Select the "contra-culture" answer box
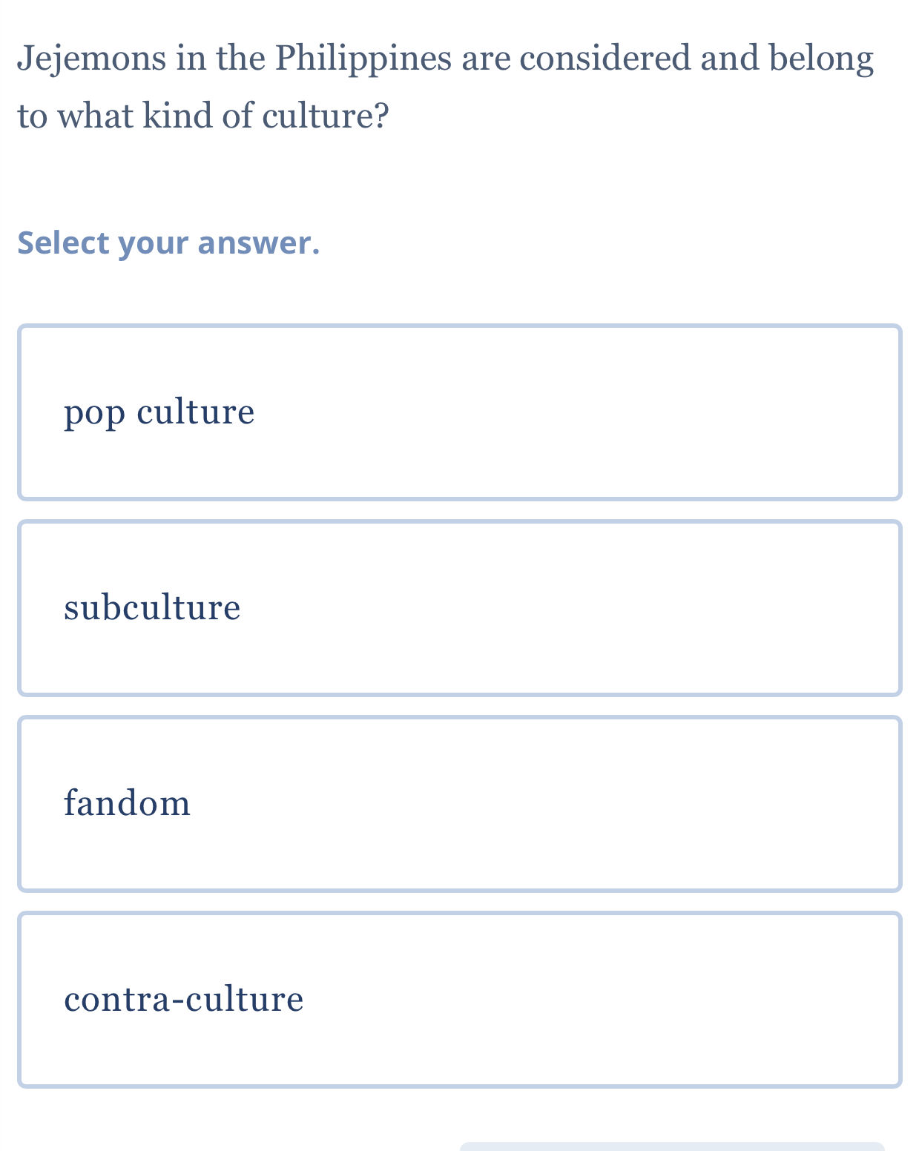 coord(459,1000)
